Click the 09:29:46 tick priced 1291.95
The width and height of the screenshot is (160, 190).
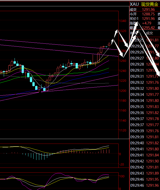(x=145, y=179)
